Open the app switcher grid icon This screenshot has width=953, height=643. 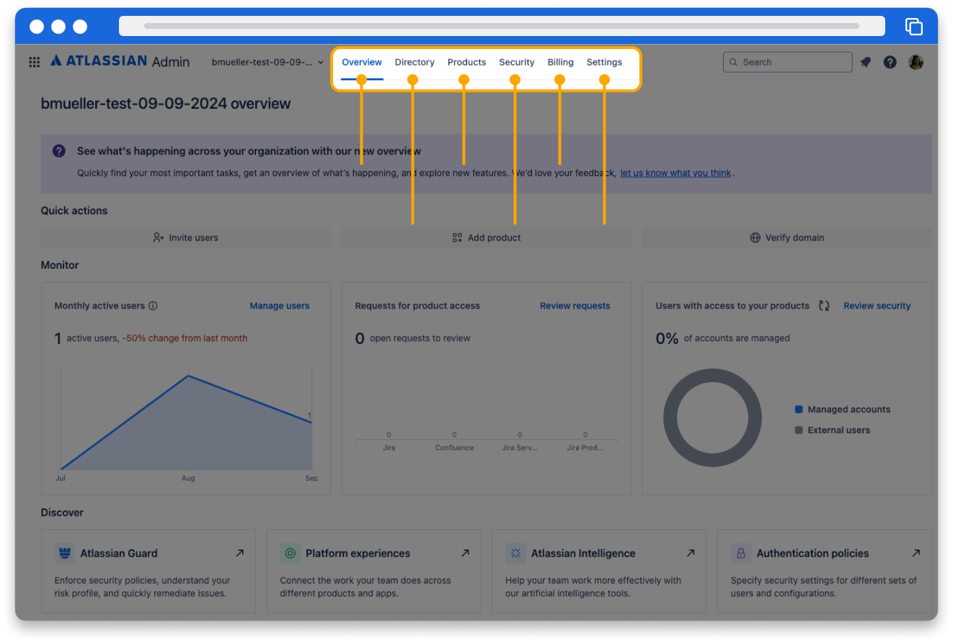point(34,62)
